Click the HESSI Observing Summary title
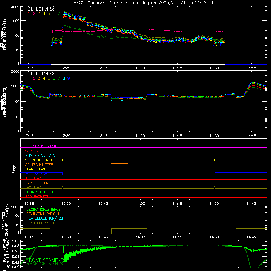This screenshot has height=271, width=271. coord(143,3)
